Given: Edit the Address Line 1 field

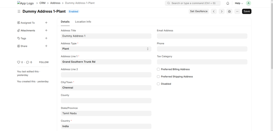Looking at the screenshot, I should (x=106, y=62).
